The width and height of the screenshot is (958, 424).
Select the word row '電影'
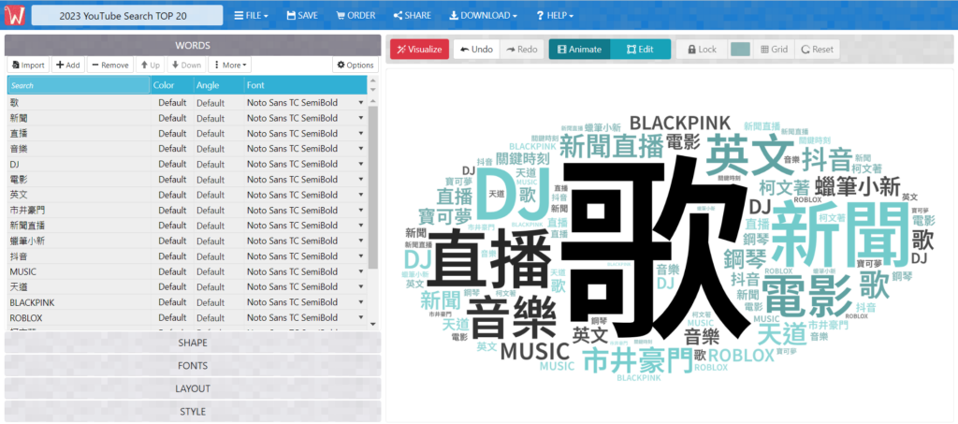(x=187, y=179)
